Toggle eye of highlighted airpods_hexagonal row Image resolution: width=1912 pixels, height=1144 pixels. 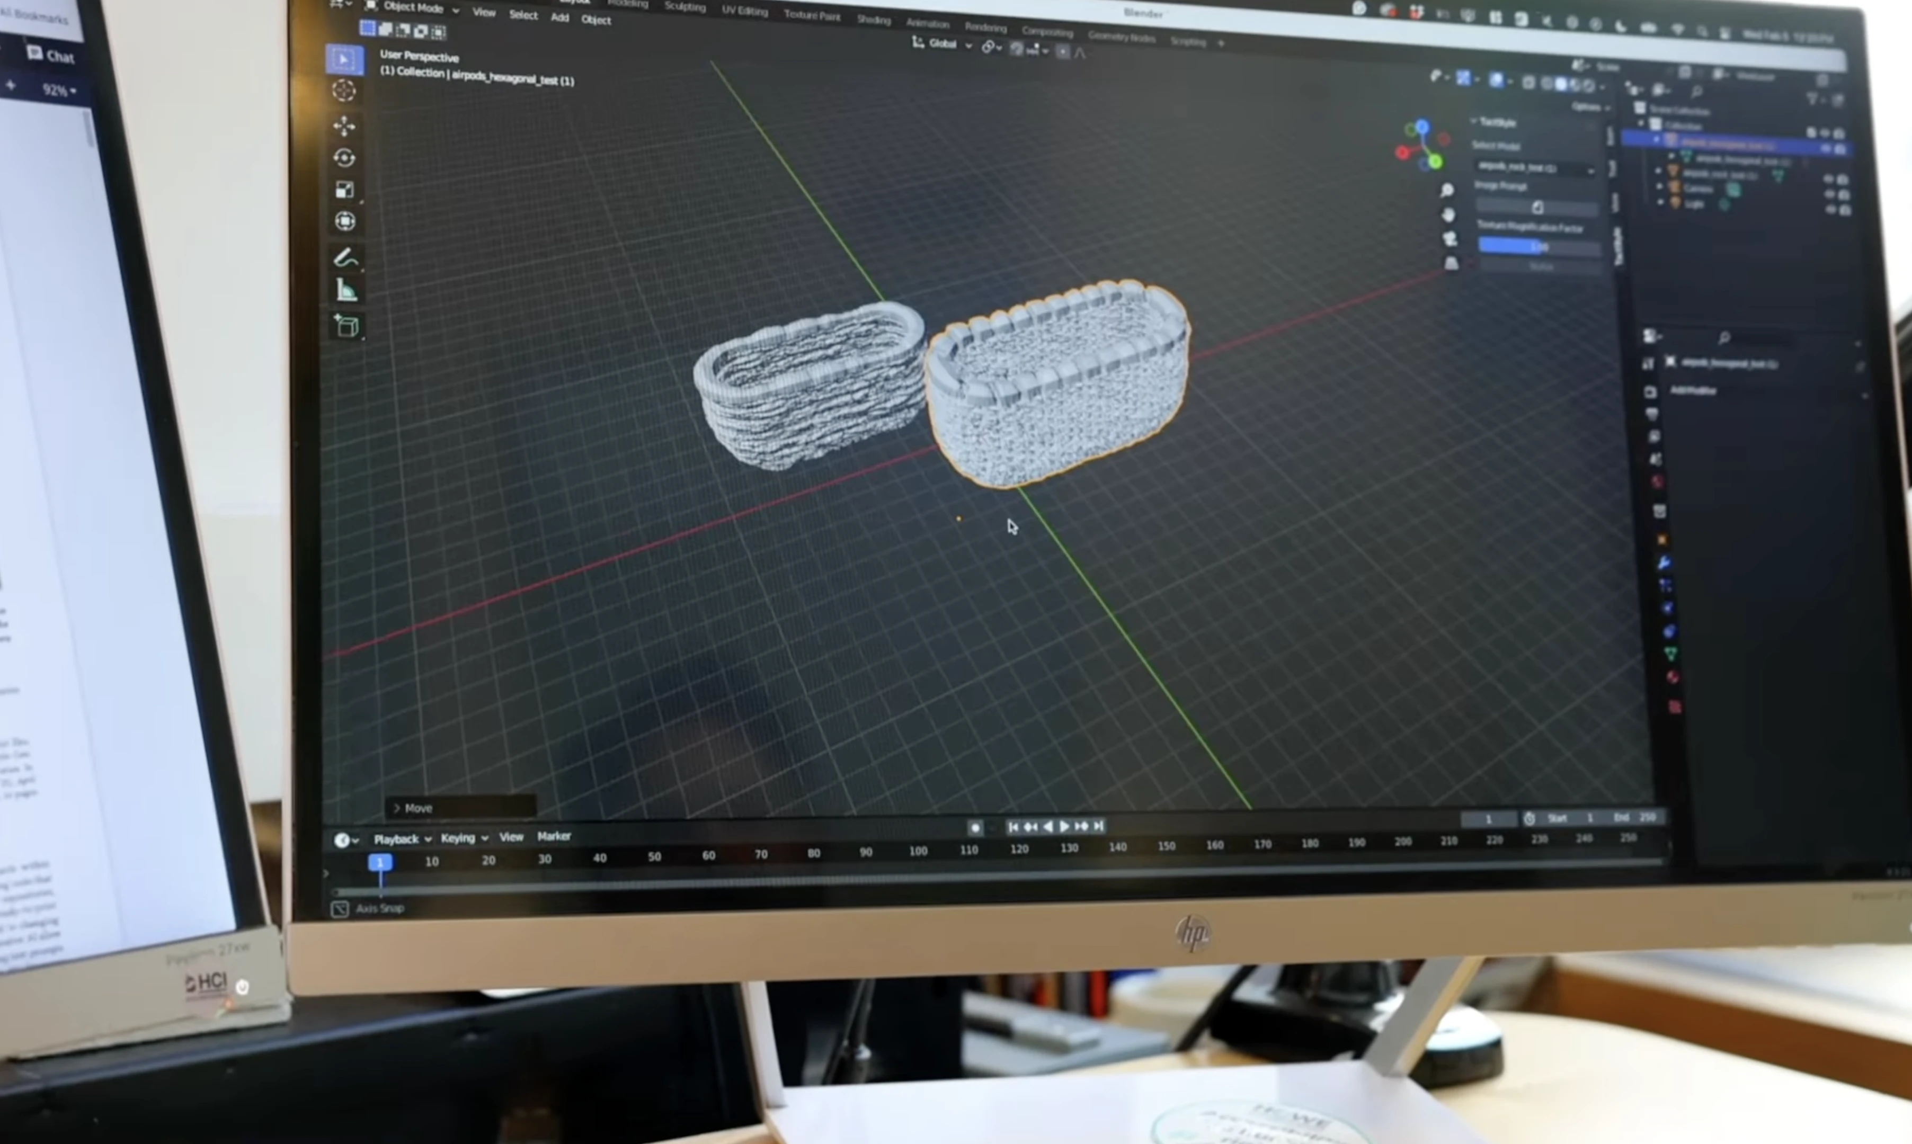[x=1826, y=148]
